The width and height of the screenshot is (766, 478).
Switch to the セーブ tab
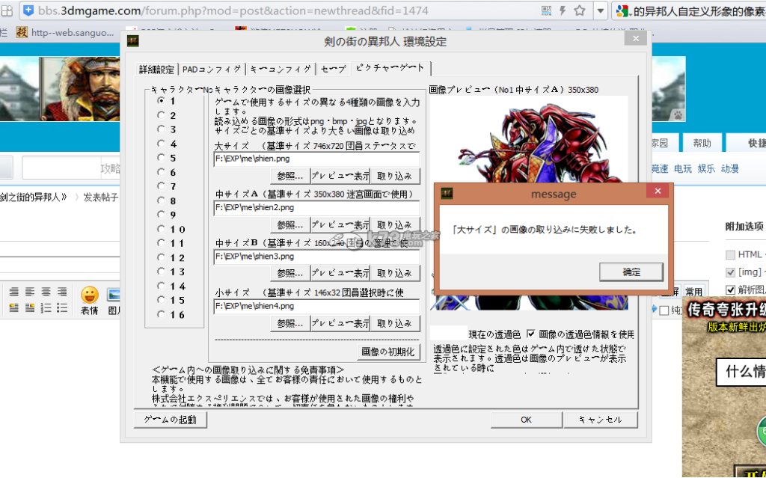[x=334, y=70]
